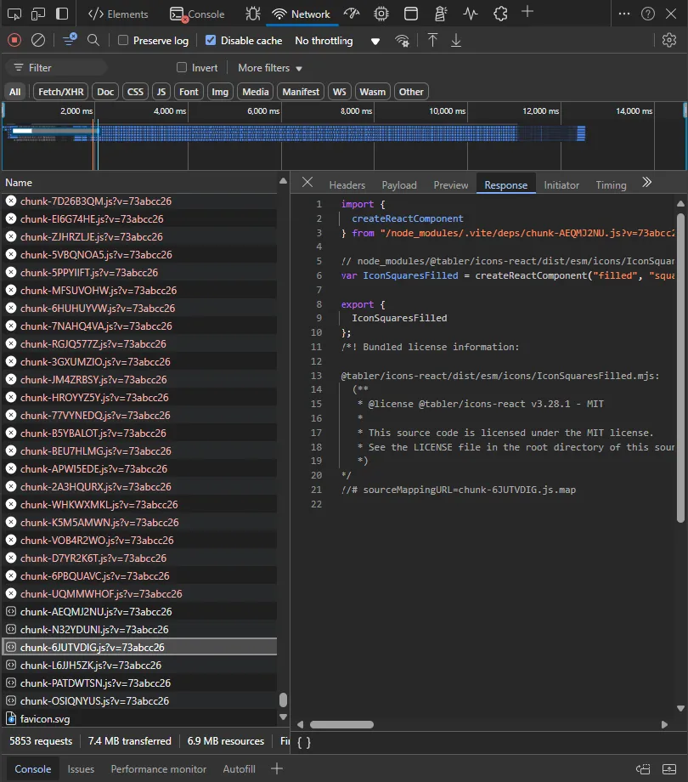Filter by Fetch/XHR requests
The image size is (688, 782).
click(61, 92)
